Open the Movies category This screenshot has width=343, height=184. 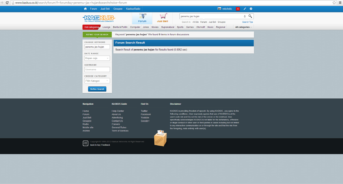[x=155, y=27]
